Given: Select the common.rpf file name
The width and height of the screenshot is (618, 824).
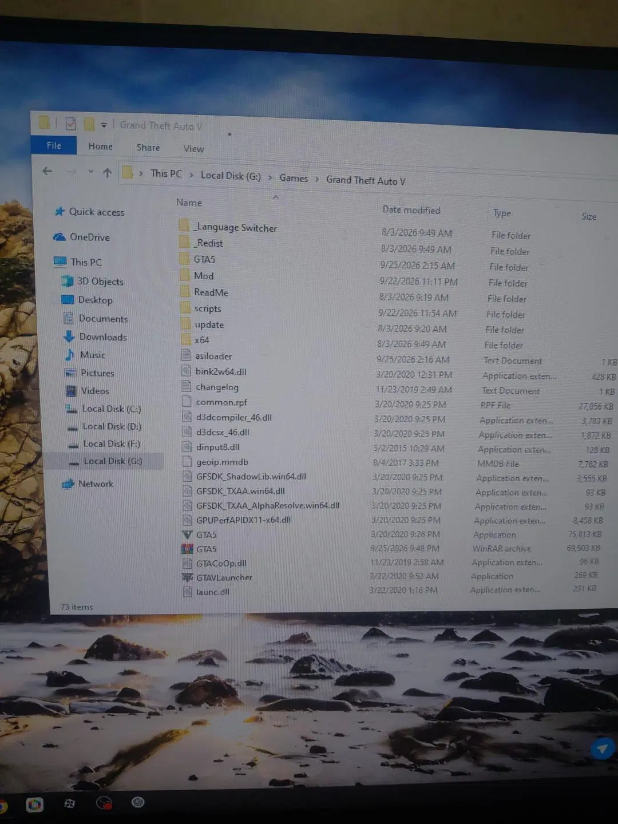Looking at the screenshot, I should click(x=221, y=402).
